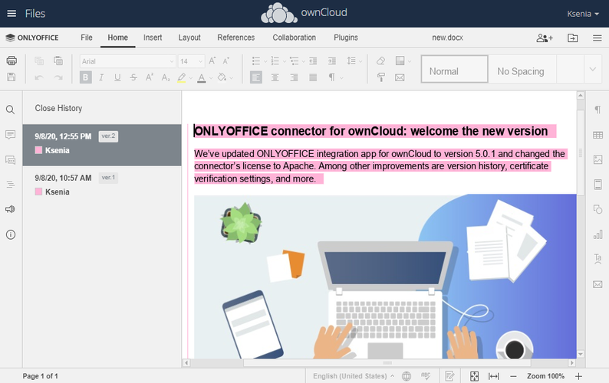Open the File tab
The height and width of the screenshot is (383, 609).
[87, 38]
